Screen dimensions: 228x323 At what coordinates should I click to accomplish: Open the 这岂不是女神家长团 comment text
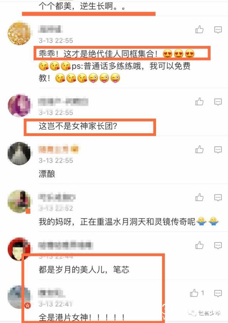(78, 126)
